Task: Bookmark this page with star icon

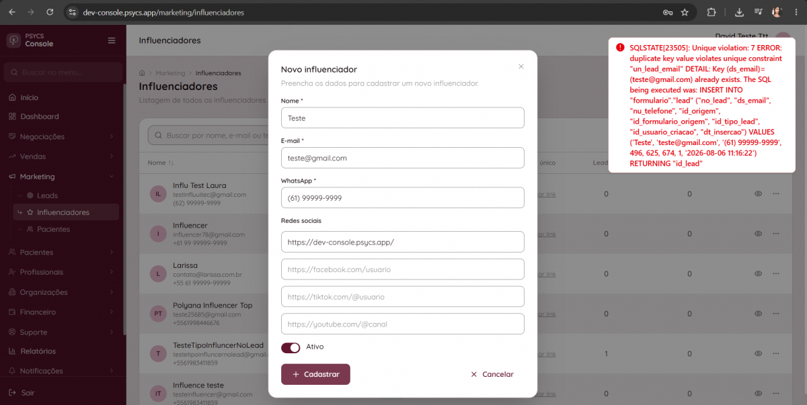Action: coord(685,12)
